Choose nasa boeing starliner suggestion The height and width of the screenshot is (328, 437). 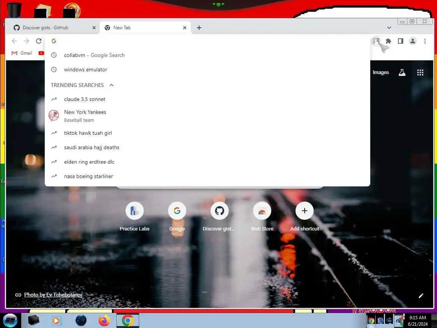pos(207,176)
